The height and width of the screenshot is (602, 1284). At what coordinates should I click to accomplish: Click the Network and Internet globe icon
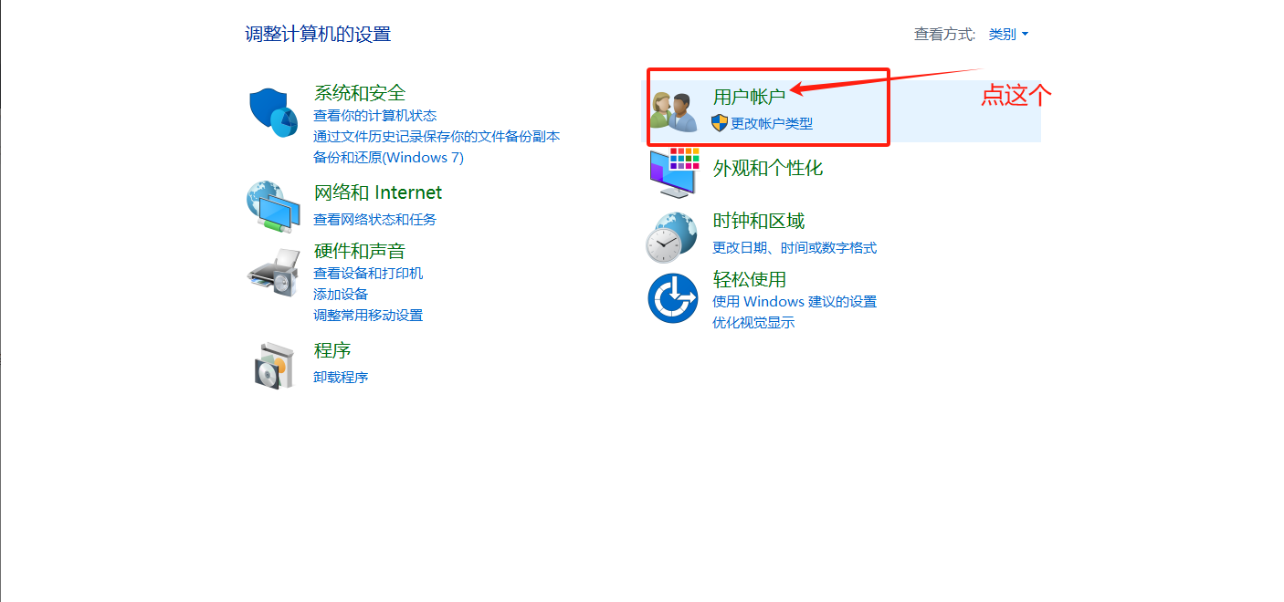pyautogui.click(x=272, y=205)
